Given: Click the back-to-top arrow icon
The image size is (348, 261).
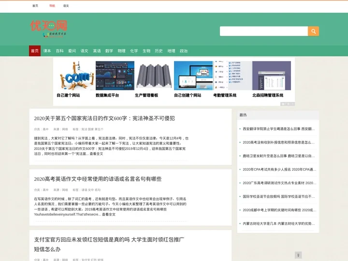Looking at the screenshot, I should click(298, 255).
